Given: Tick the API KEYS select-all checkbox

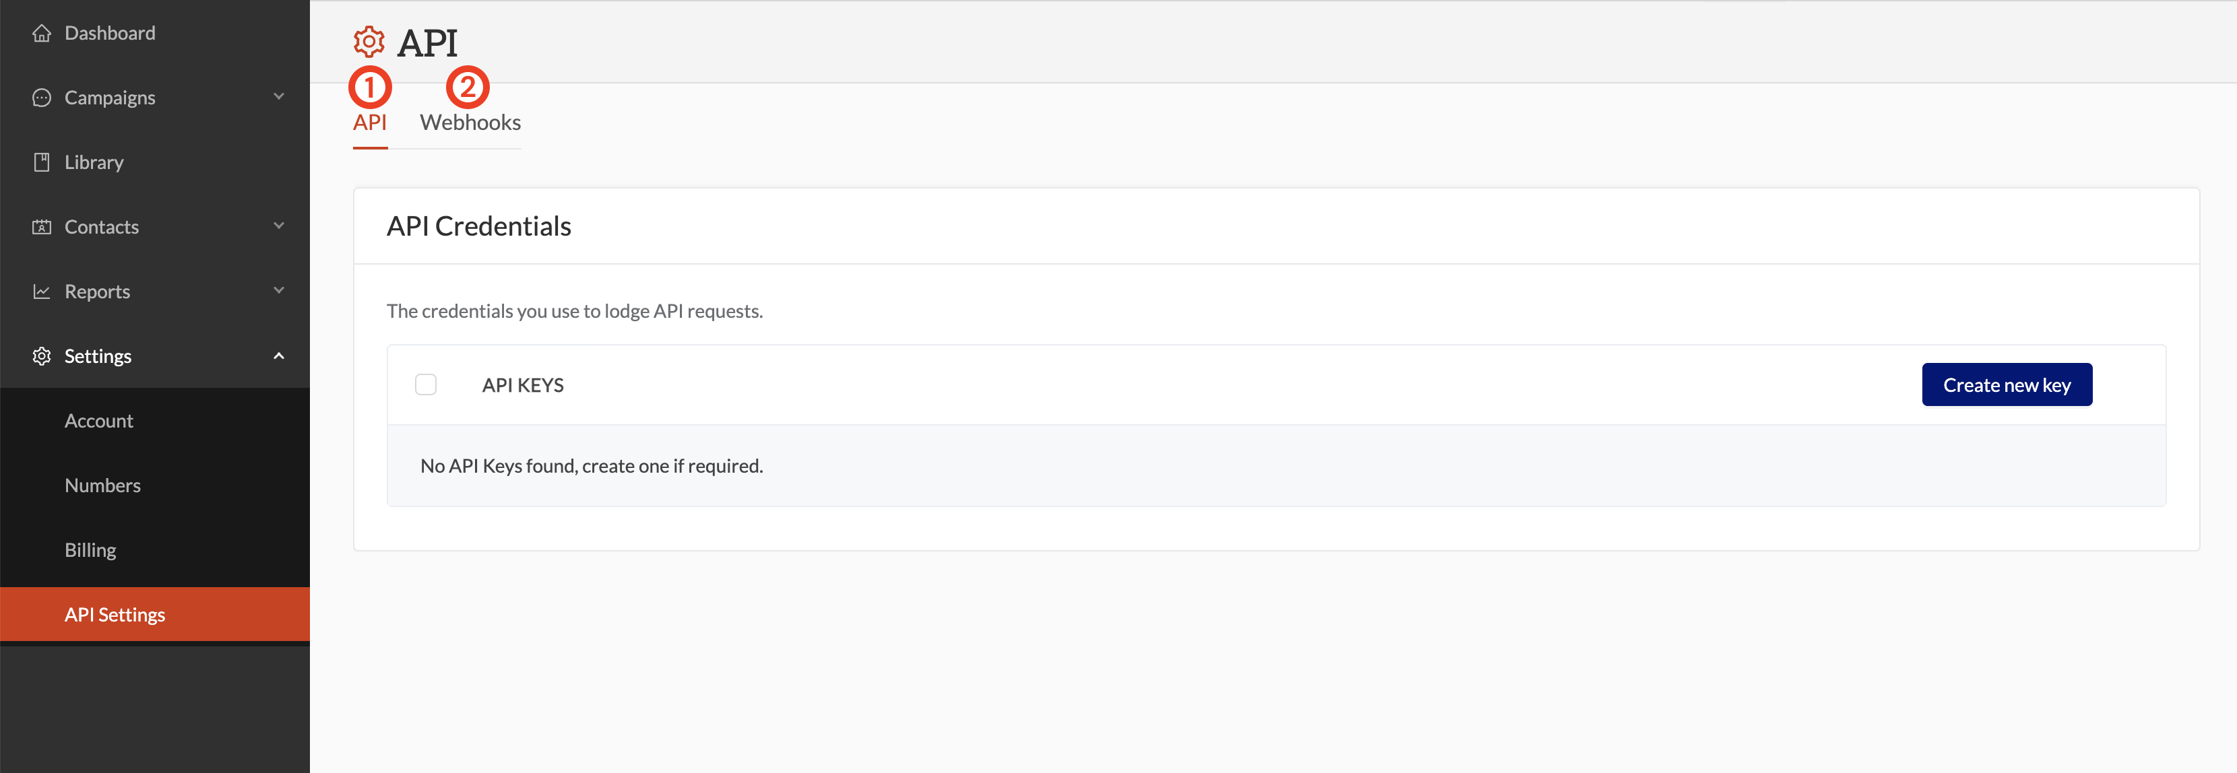Looking at the screenshot, I should [426, 384].
